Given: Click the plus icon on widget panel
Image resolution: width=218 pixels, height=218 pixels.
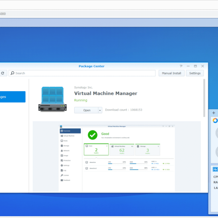Looking at the screenshot, I should tap(214, 113).
